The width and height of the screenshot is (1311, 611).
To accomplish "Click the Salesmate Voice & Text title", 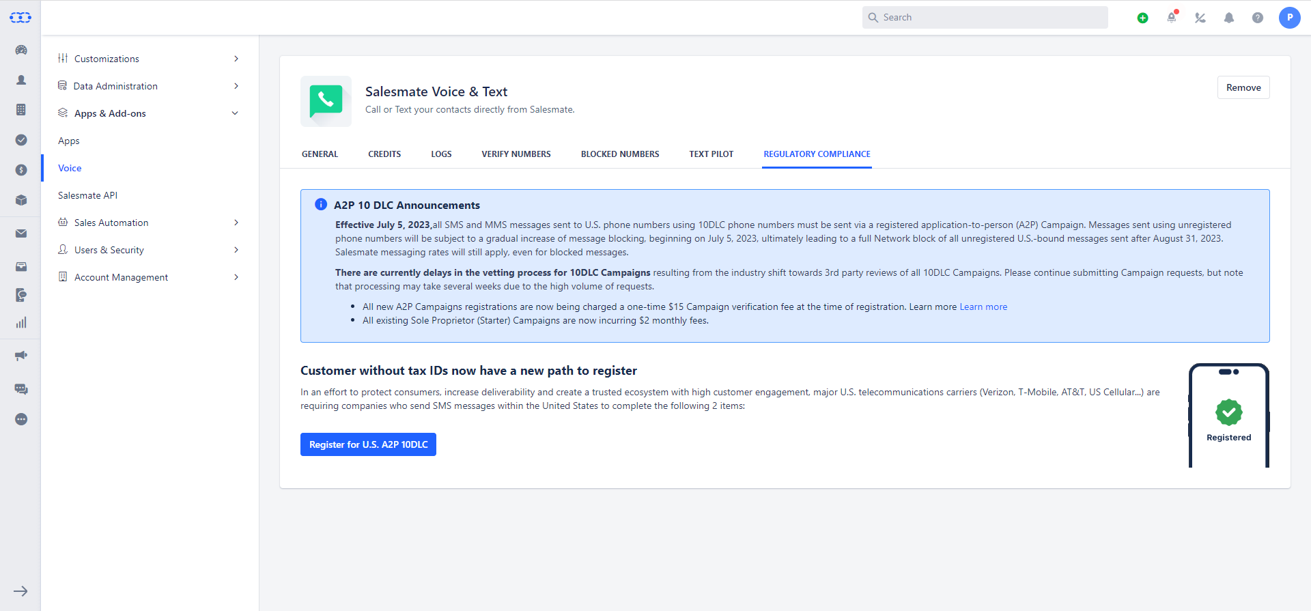I will 436,91.
